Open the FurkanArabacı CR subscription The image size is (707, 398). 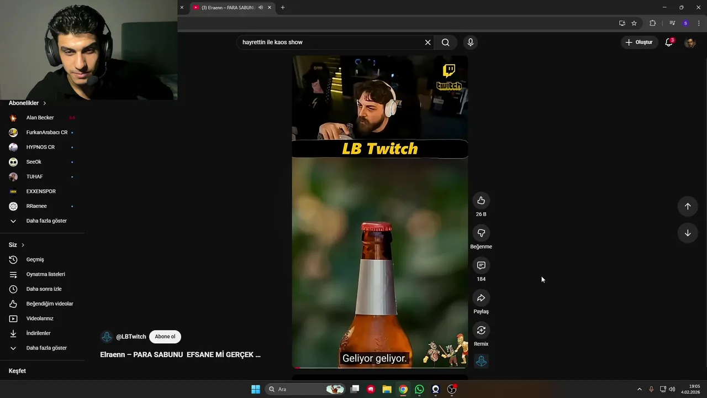click(x=43, y=133)
